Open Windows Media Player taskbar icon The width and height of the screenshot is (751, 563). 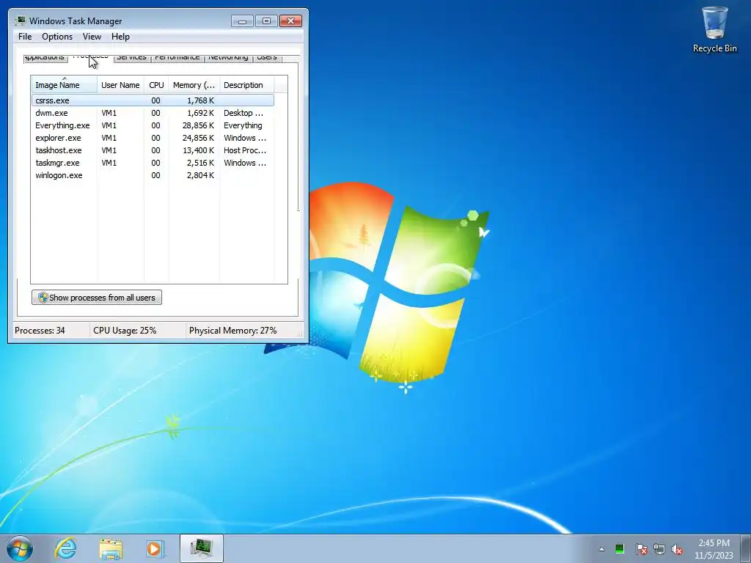click(x=155, y=548)
